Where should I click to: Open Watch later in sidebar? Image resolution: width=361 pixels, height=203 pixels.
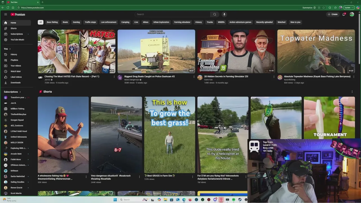point(17,71)
